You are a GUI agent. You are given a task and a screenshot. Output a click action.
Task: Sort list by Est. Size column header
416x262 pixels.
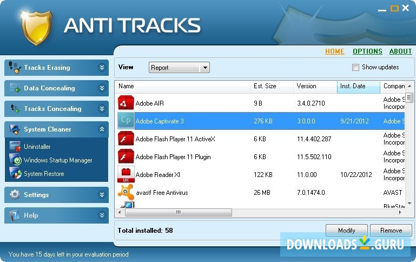coord(272,86)
